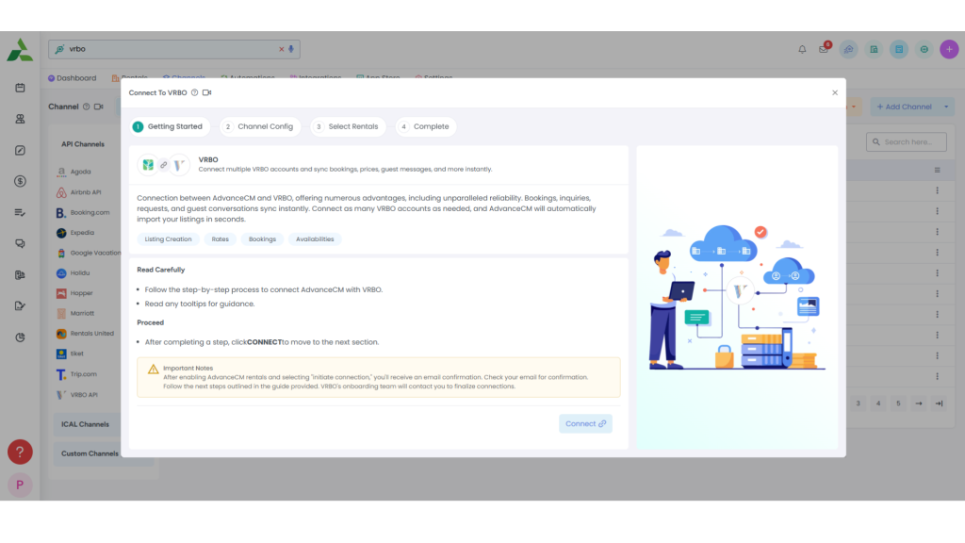Select tiket in channel list
965x543 pixels.
[76, 354]
